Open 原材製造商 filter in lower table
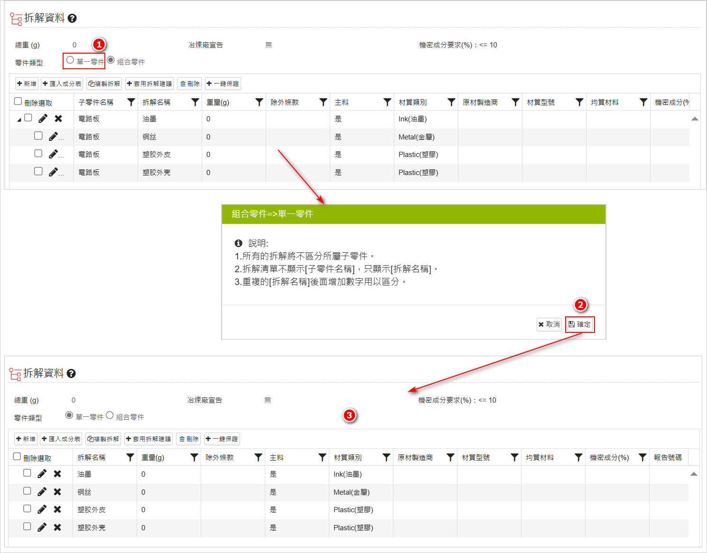 [451, 457]
